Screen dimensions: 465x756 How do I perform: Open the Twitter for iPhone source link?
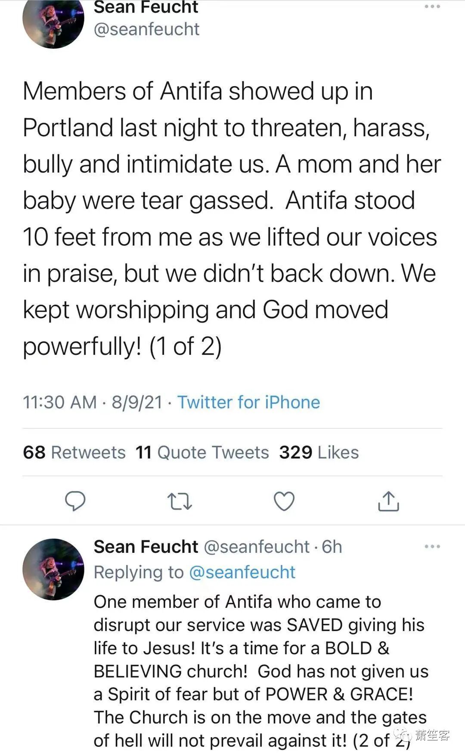point(248,403)
